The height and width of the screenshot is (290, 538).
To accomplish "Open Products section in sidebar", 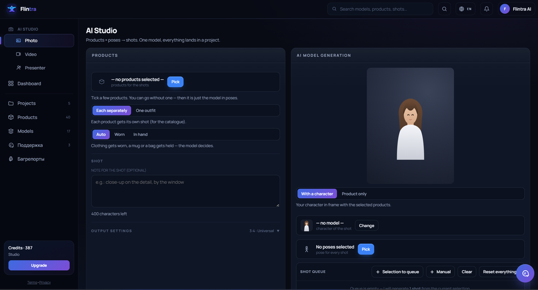I will 39,117.
